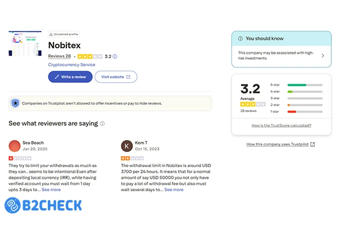Screen dimensions: 338x225
Task: Expand Sea Beach's review with See more
Action: (x=51, y=190)
